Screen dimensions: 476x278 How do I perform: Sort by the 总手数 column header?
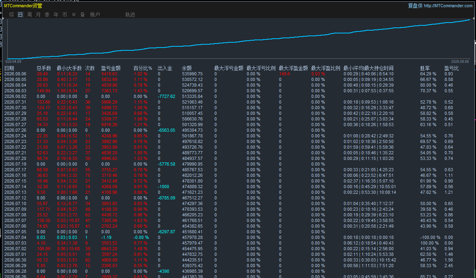(44, 68)
